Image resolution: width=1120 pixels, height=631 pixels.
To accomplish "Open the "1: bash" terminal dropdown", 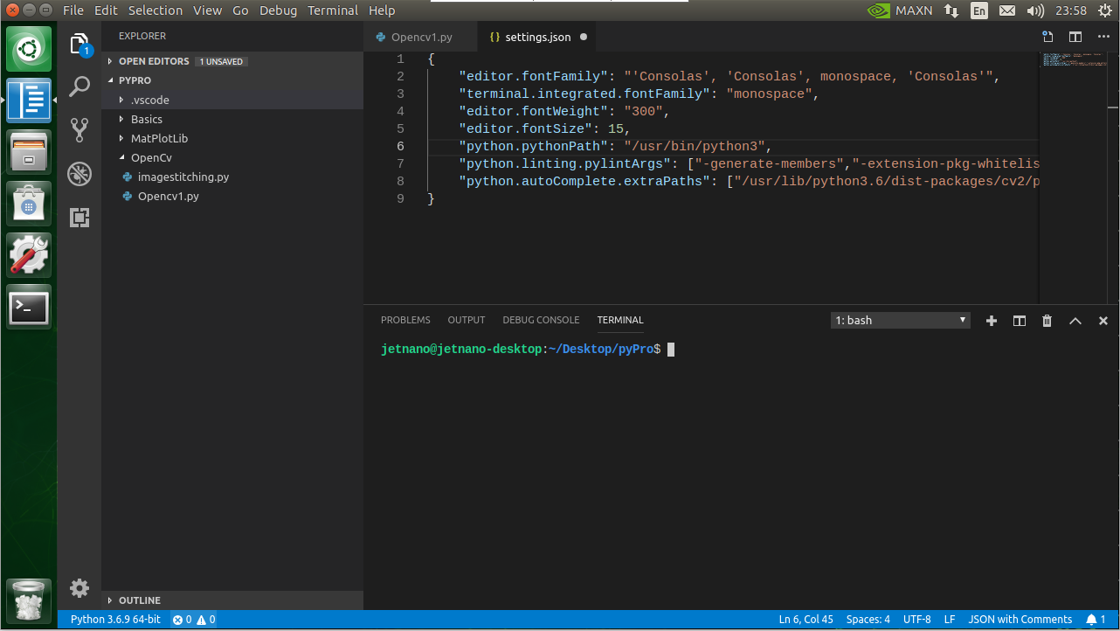I will [x=900, y=320].
